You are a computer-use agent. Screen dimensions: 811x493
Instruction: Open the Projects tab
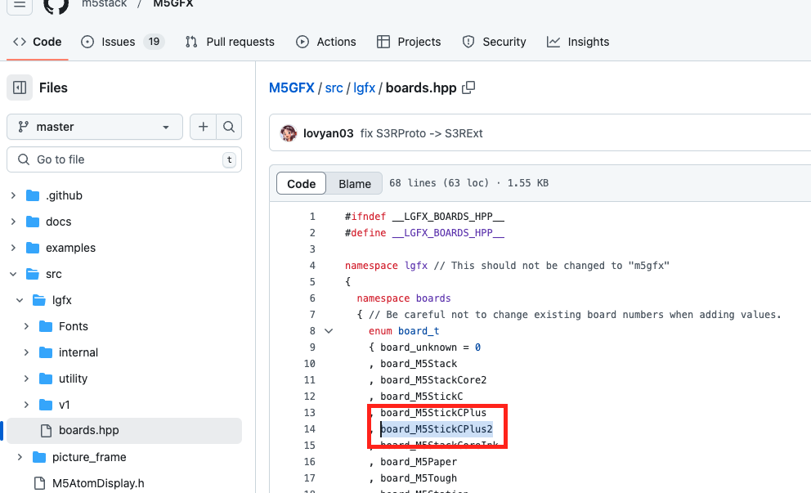click(409, 42)
